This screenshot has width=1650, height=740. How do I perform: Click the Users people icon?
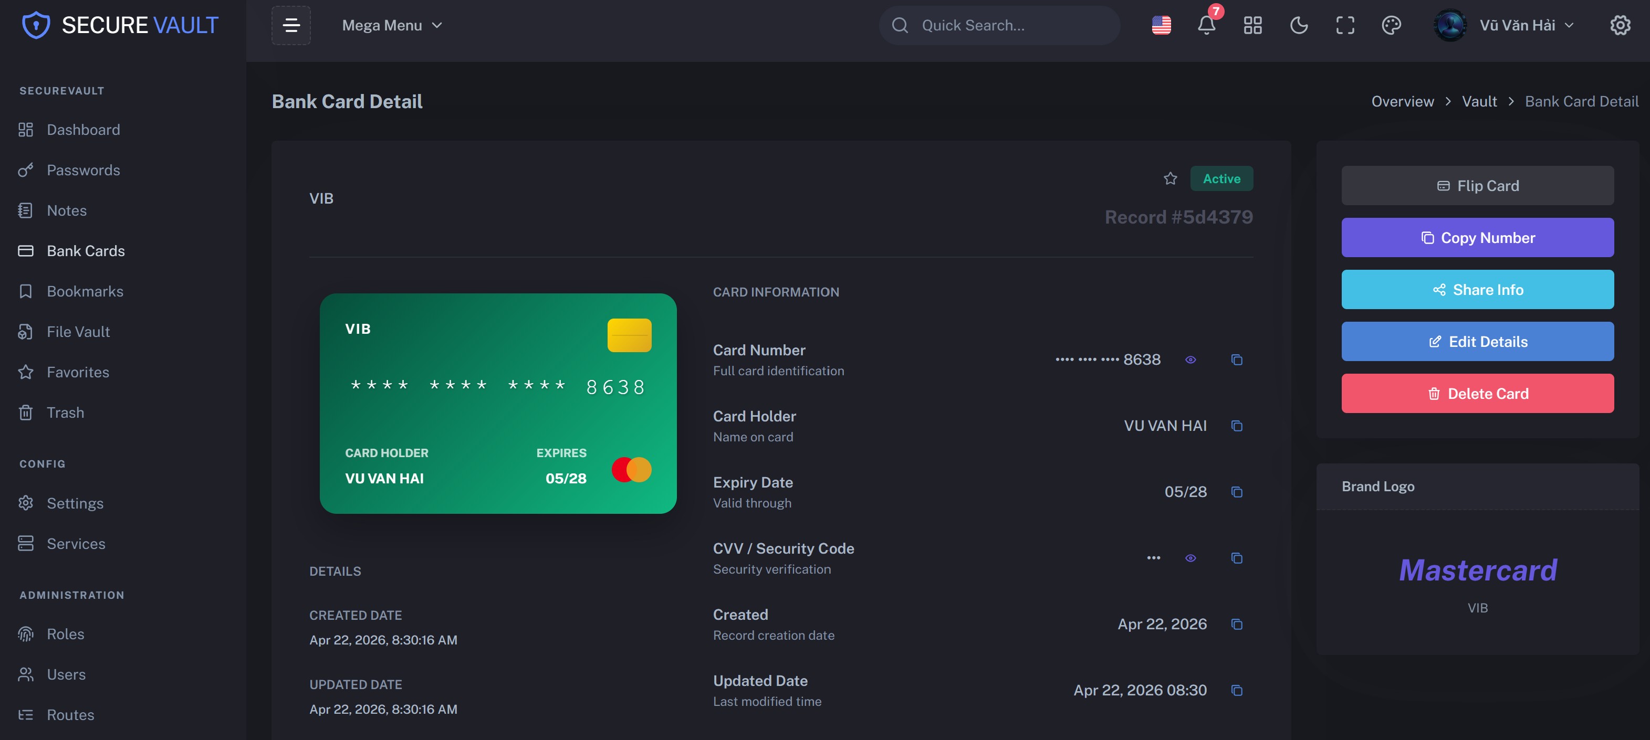26,674
